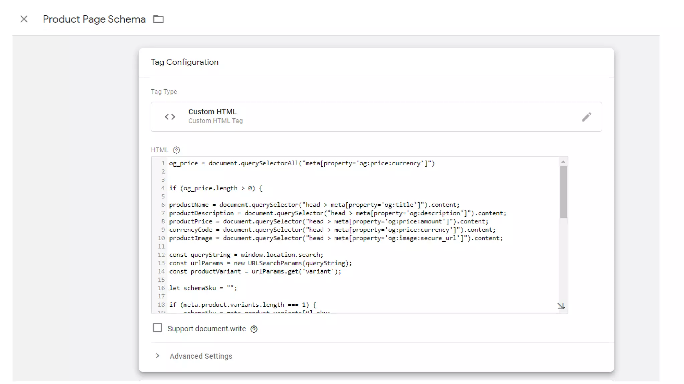The width and height of the screenshot is (684, 384).
Task: Open the Advanced Settings section label
Action: (x=201, y=356)
